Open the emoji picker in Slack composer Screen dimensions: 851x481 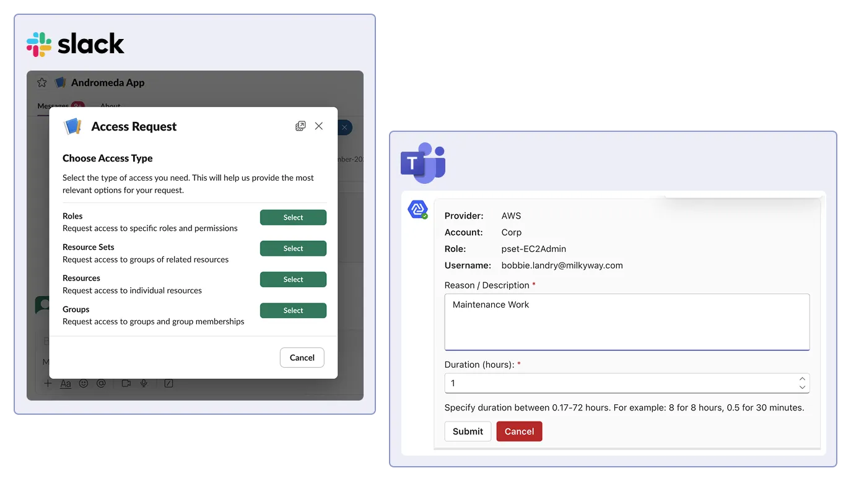click(84, 383)
